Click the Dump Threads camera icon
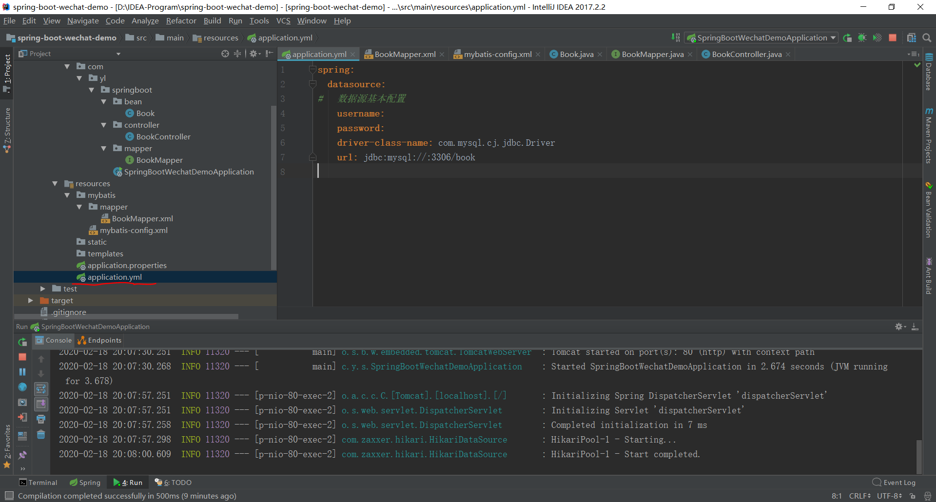The image size is (936, 502). [x=22, y=403]
